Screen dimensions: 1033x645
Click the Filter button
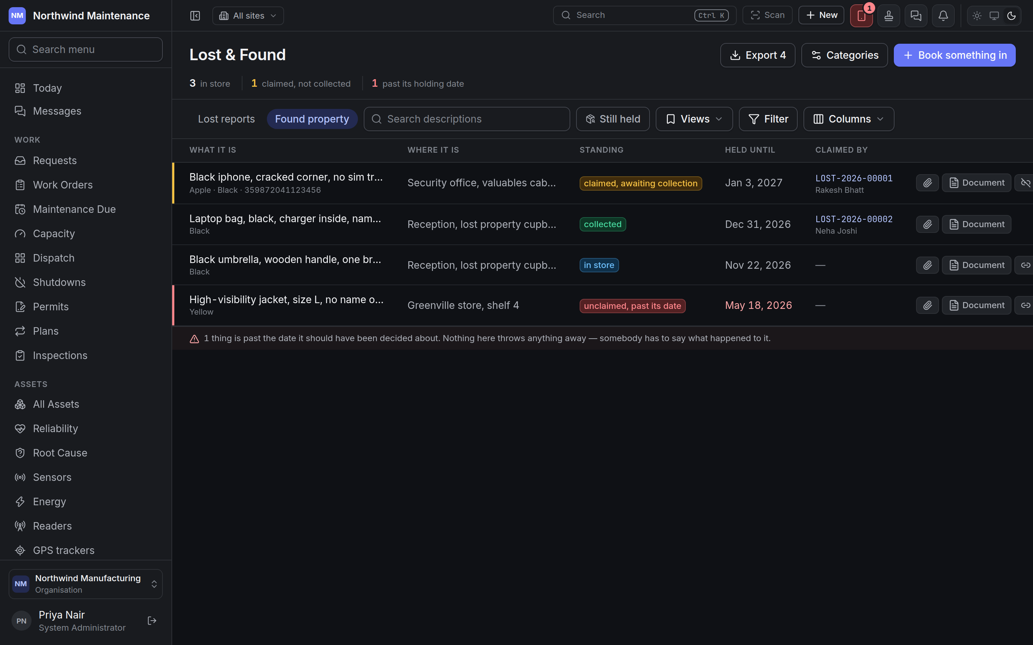click(768, 119)
